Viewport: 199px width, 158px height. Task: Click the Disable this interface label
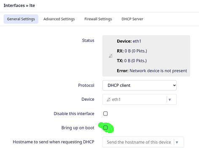point(74,113)
